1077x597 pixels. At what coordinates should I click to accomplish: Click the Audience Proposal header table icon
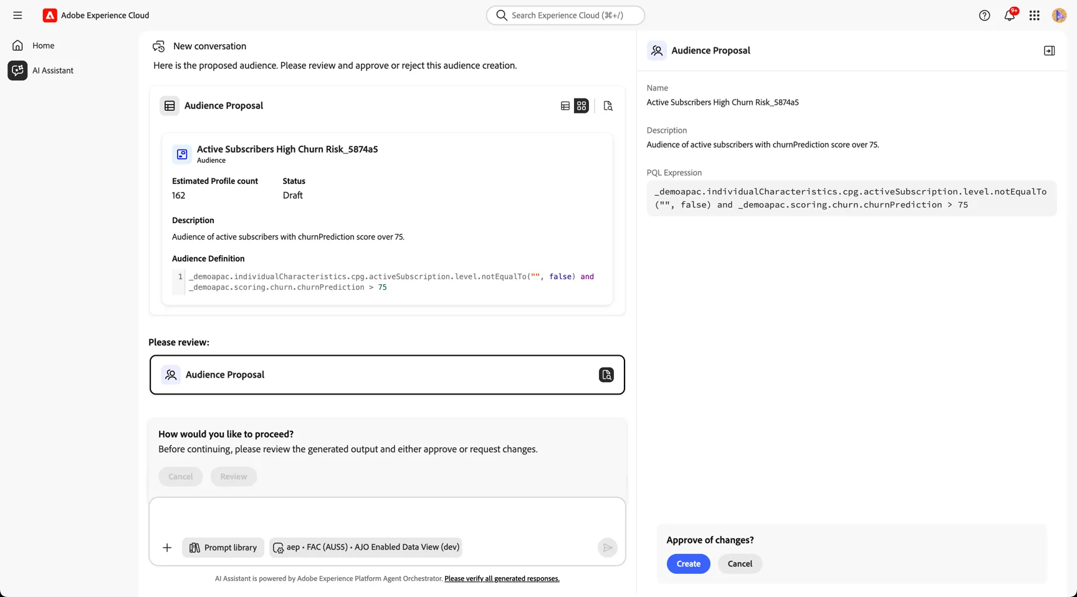pos(170,106)
